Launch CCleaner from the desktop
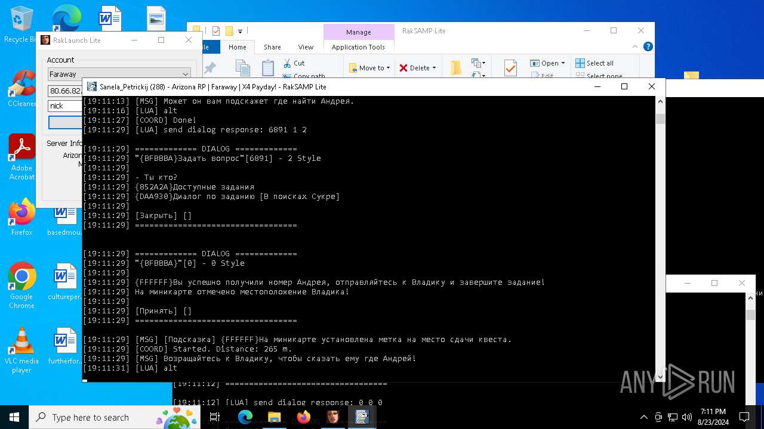This screenshot has height=429, width=764. 21,88
